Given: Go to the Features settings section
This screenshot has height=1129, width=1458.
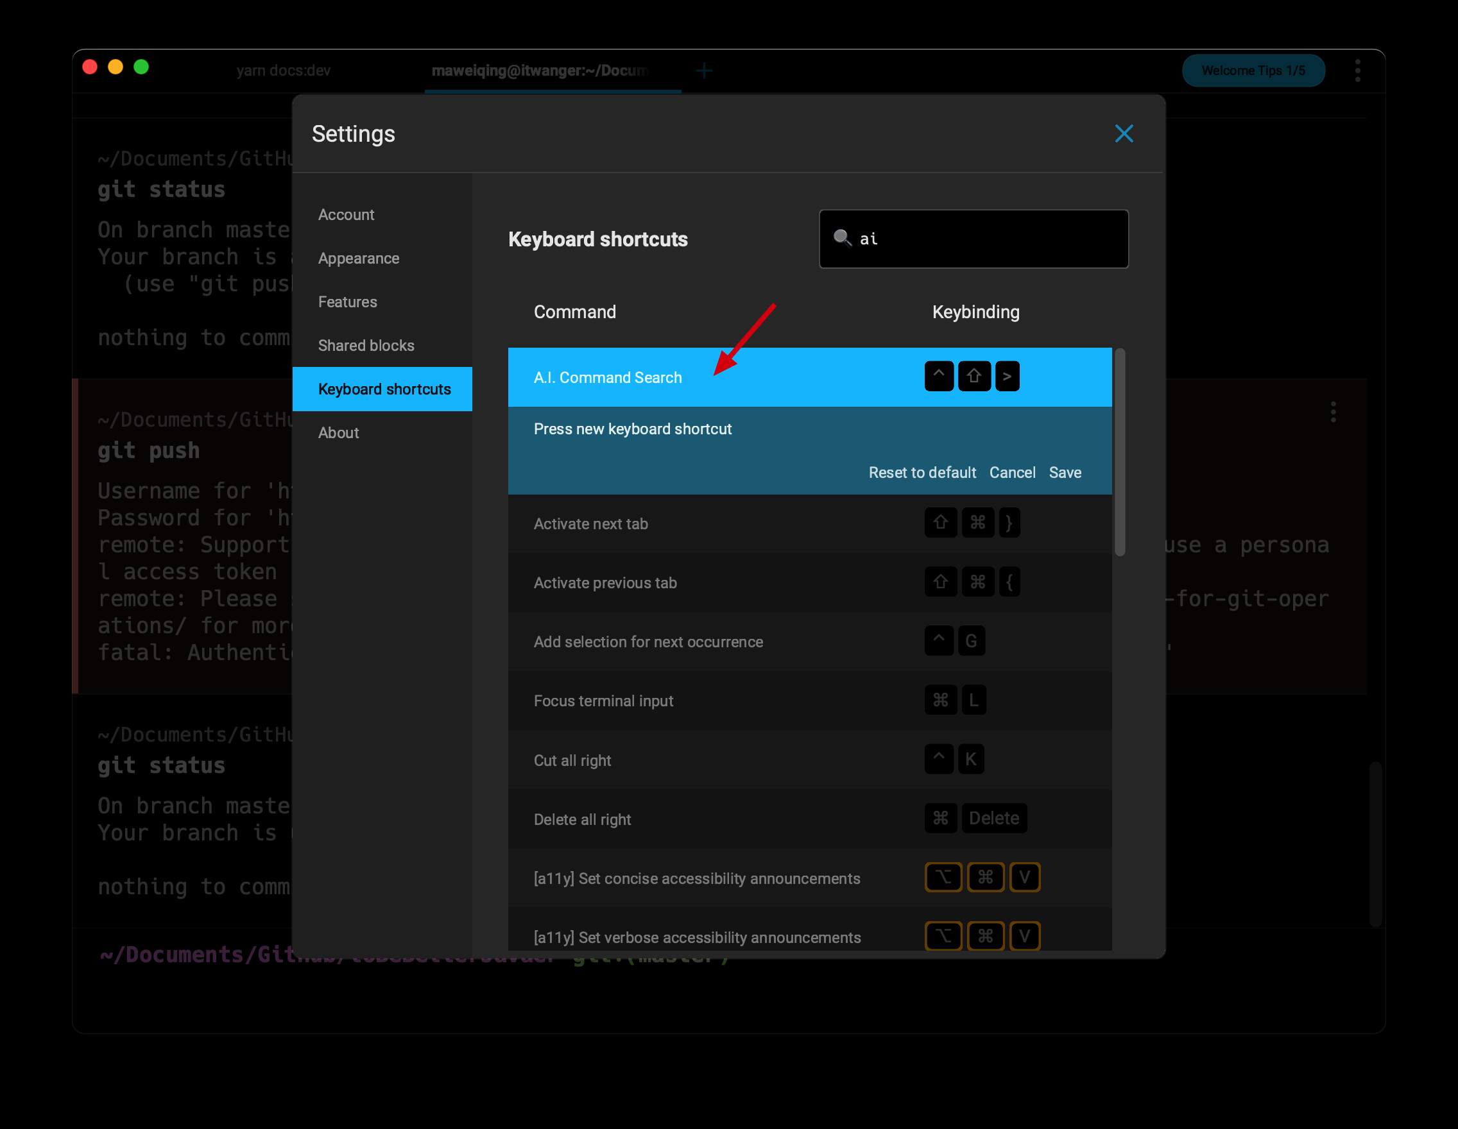Looking at the screenshot, I should point(347,301).
